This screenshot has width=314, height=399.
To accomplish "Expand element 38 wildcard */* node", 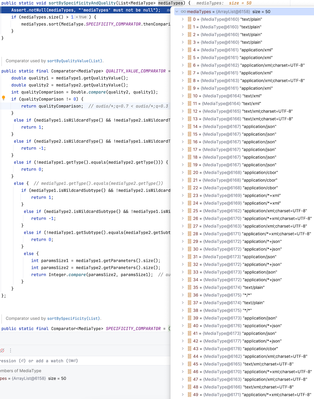I will tap(183, 311).
